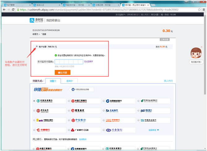Click the 快捷支付 quick pay banner
Image resolution: width=207 pixels, height=151 pixels.
[48, 90]
